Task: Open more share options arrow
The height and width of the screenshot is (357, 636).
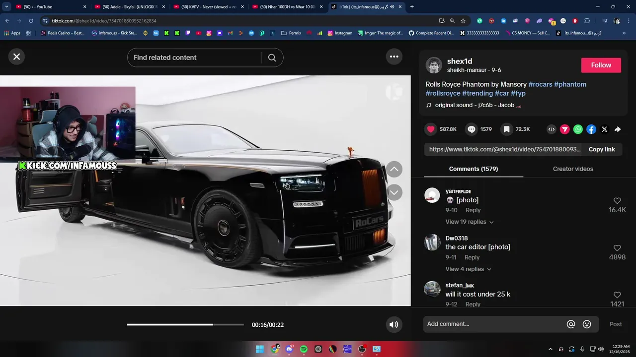Action: click(618, 129)
